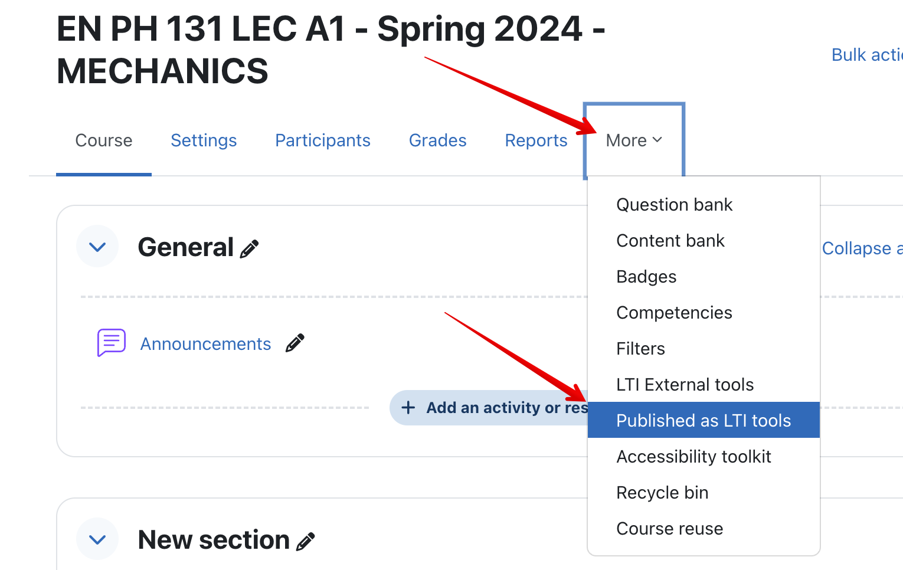Click pencil icon next to General heading
The width and height of the screenshot is (903, 570).
point(249,249)
